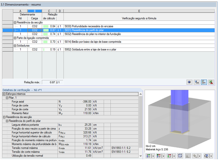This screenshot has height=161, width=218.
Task: Click CO2 load cell in the 0.87 row
Action: [x=35, y=30]
